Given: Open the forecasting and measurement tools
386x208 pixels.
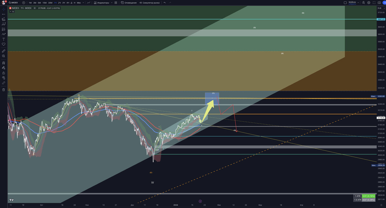Looking at the screenshot, I should pyautogui.click(x=4, y=29).
